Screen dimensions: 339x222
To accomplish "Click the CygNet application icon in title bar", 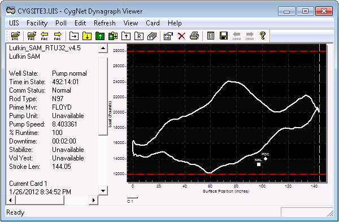I will (11, 11).
